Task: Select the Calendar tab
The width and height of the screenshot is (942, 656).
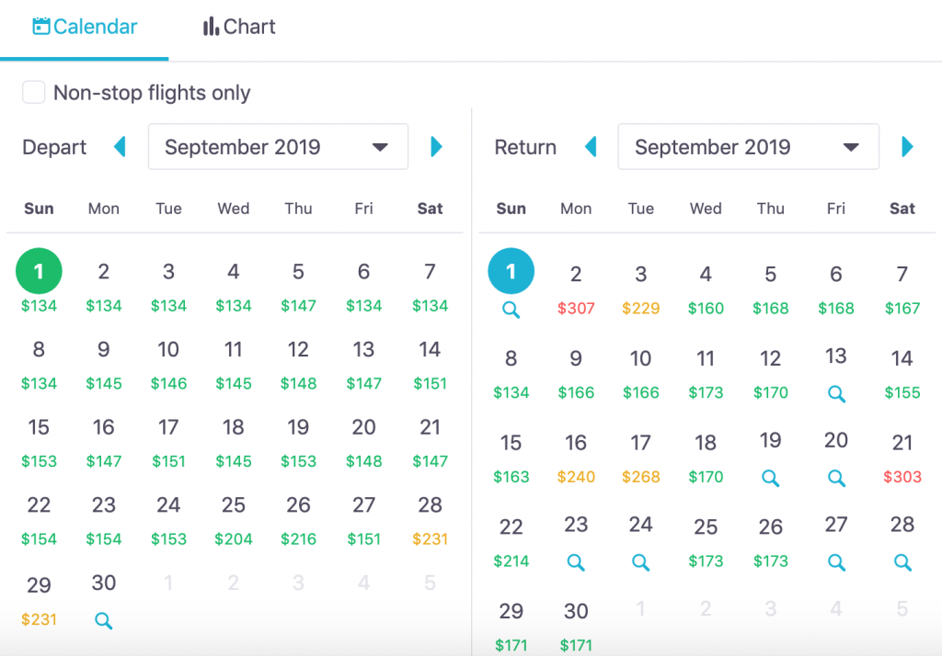Action: coord(85,27)
